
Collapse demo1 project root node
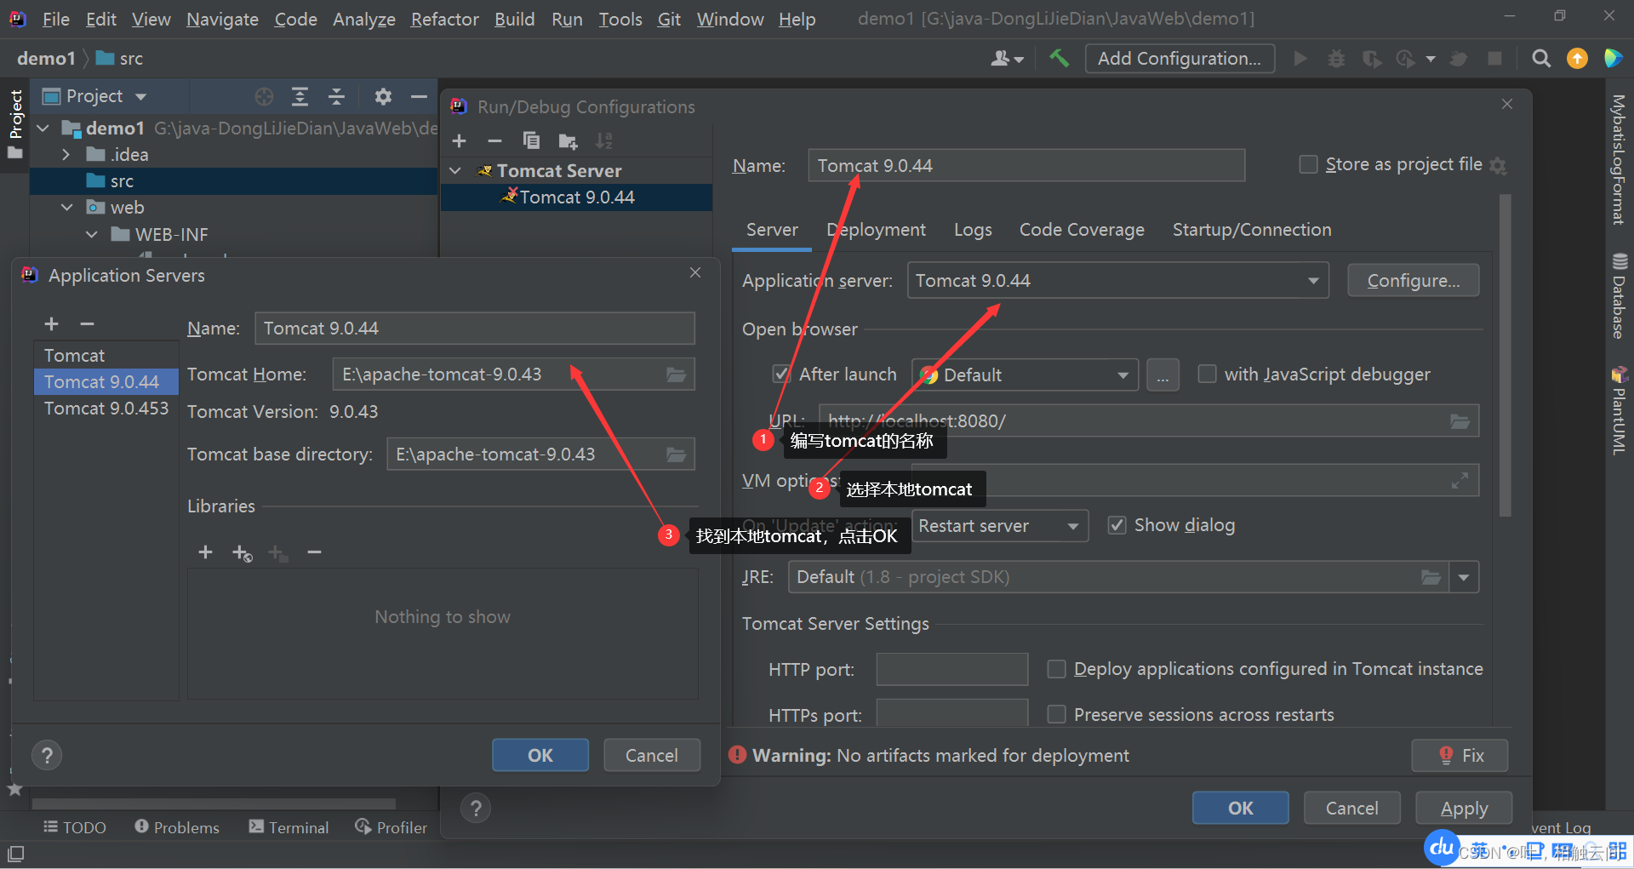point(43,128)
